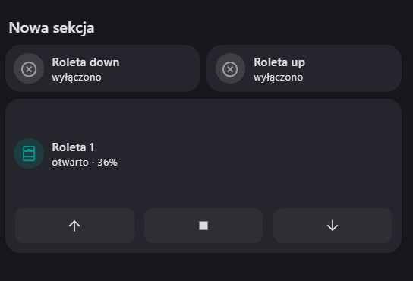Click the Roleta down title text

(x=86, y=62)
